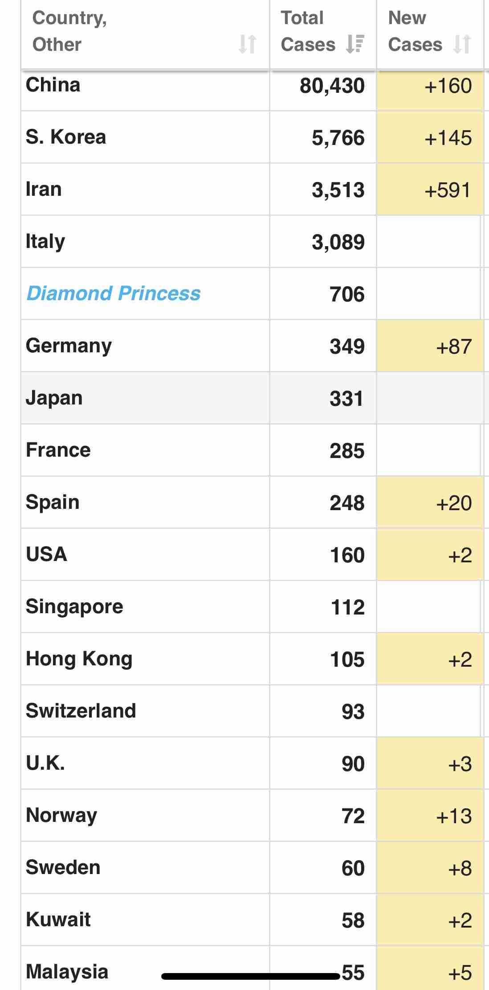Select the Switzerland row label

(81, 711)
